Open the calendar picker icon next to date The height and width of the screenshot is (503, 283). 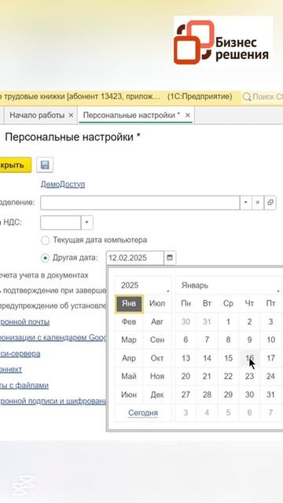pyautogui.click(x=170, y=258)
